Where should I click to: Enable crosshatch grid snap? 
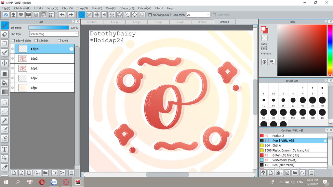pos(97,15)
